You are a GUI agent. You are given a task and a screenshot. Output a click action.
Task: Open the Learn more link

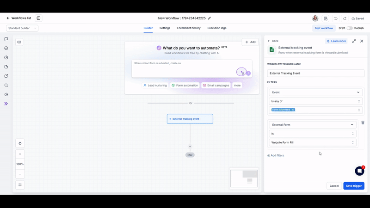[x=336, y=41]
